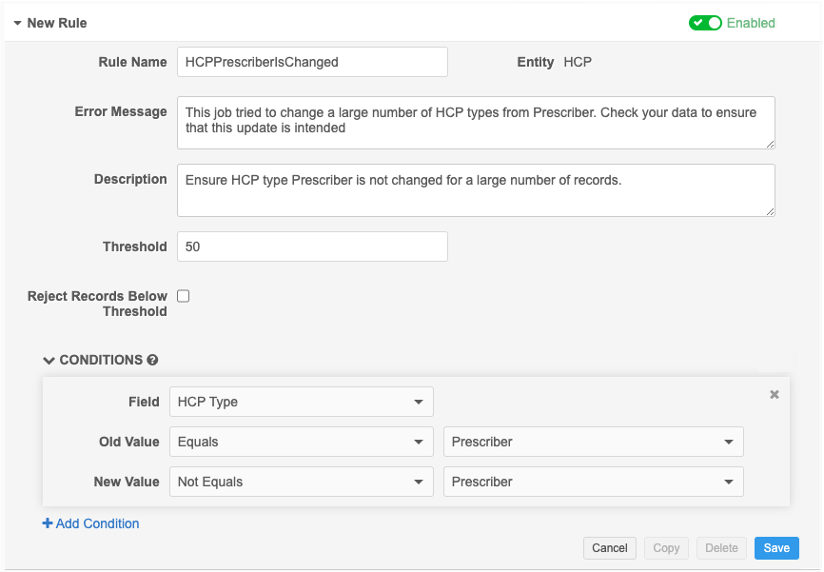824x572 pixels.
Task: Open the New Value Prescriber dropdown
Action: pos(593,482)
